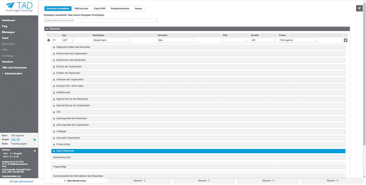
Task: Click the double-chevron panel button at top right
Action: click(359, 8)
